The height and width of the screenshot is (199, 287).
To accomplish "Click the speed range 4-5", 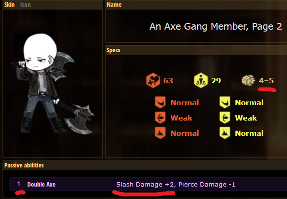I will pos(266,80).
